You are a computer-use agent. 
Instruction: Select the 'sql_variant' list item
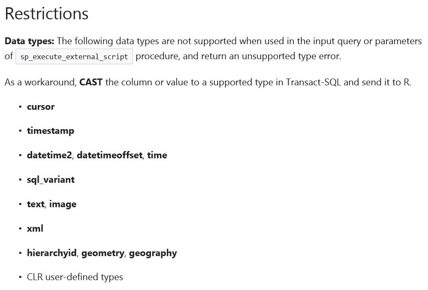[51, 180]
